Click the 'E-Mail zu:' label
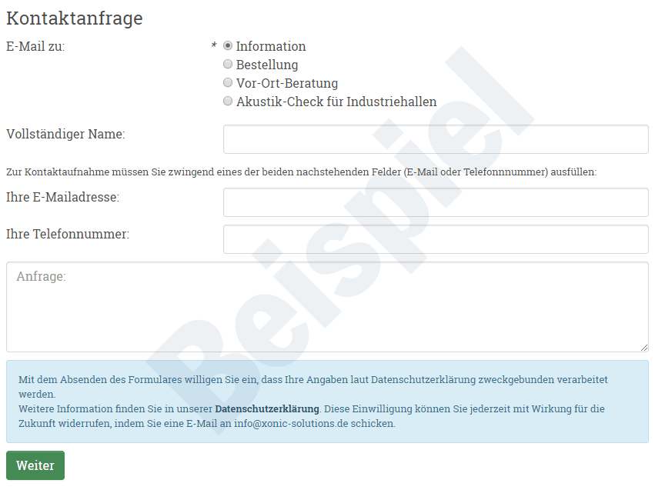Image resolution: width=655 pixels, height=490 pixels. pyautogui.click(x=35, y=46)
